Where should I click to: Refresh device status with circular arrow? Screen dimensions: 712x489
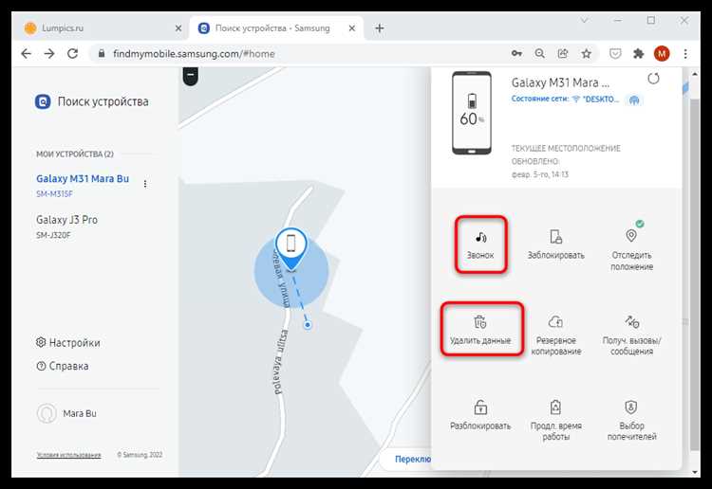(x=653, y=79)
